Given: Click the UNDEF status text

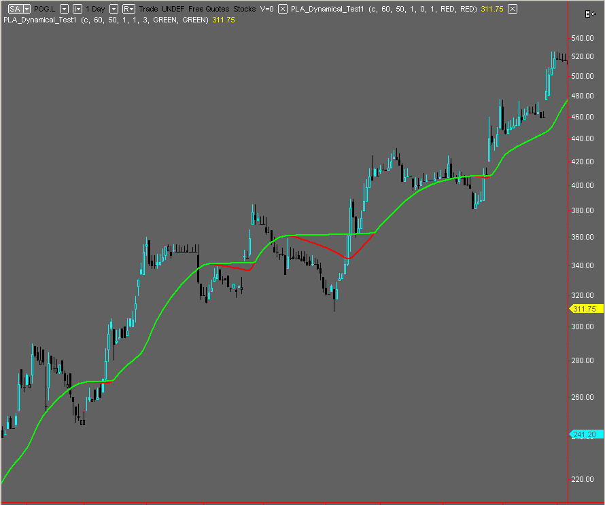Looking at the screenshot, I should [173, 9].
